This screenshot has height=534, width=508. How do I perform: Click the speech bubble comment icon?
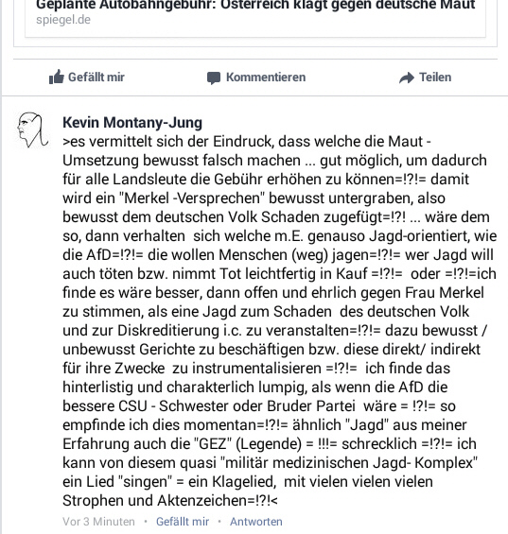coord(214,78)
